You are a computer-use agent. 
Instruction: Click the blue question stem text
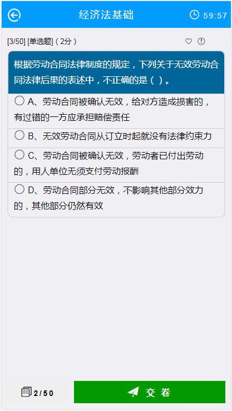116,72
